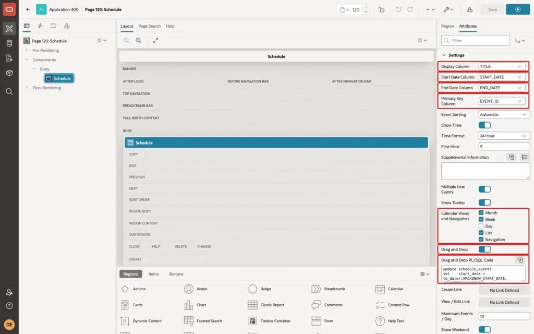Open App Builder from the left sidebar
The height and width of the screenshot is (334, 534).
coord(9,29)
